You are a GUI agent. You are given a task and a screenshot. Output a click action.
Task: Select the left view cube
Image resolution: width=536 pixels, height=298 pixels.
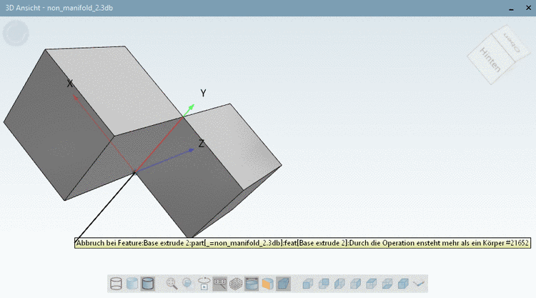(339, 284)
